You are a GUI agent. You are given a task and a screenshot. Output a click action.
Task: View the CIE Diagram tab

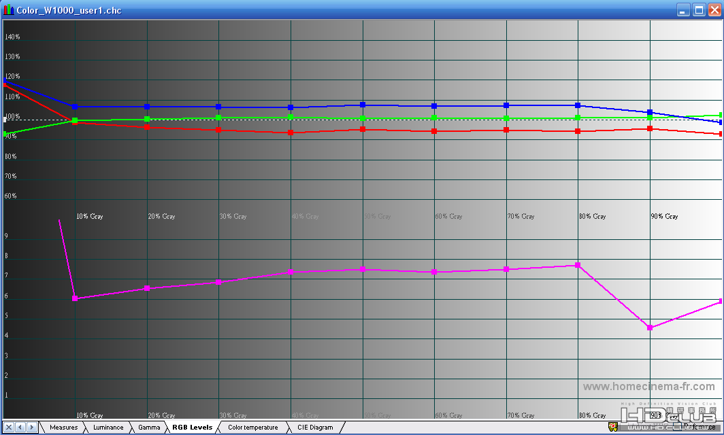pyautogui.click(x=315, y=427)
